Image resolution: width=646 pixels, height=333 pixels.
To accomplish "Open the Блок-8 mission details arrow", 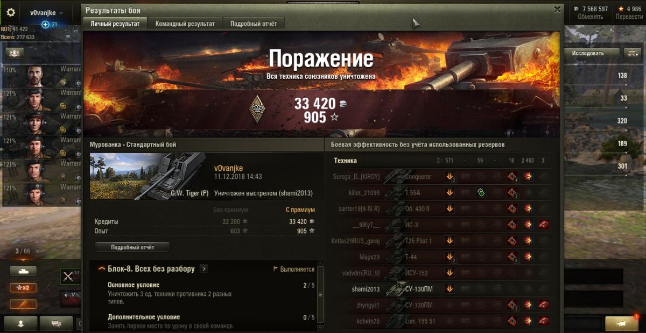I will 204,269.
